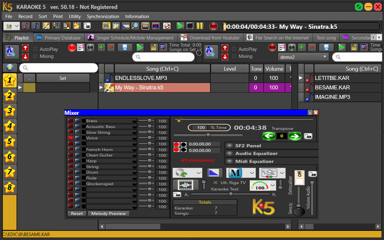Enable Mixing in right playlist
The width and height of the screenshot is (384, 240).
(234, 56)
